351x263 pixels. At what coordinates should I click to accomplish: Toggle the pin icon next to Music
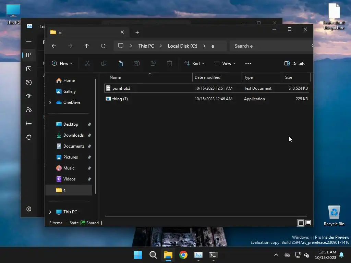tap(89, 168)
